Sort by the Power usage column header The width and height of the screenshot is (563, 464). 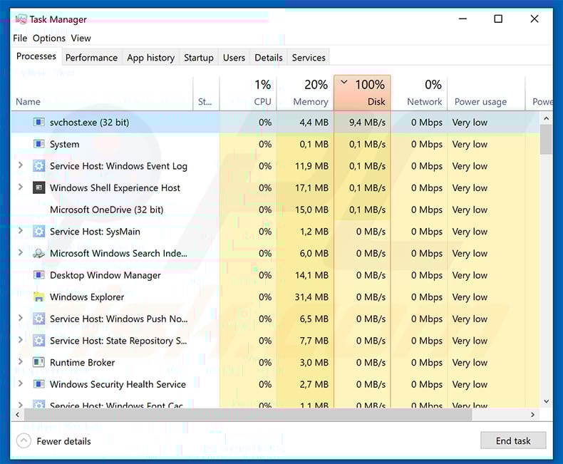(x=486, y=93)
